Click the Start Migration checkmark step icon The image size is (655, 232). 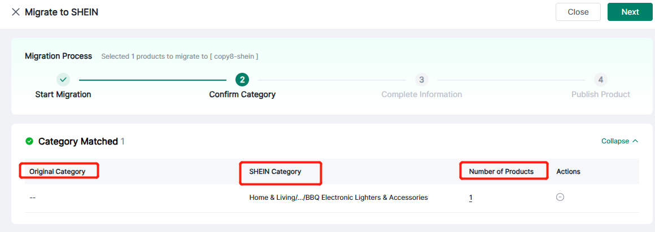[63, 80]
